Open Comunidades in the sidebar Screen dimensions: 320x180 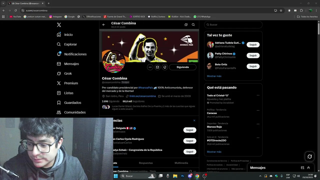click(71, 112)
